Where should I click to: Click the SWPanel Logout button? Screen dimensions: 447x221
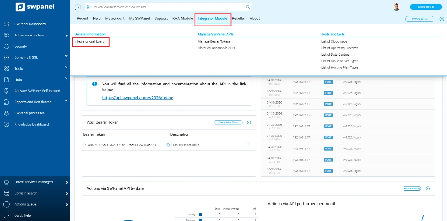click(x=420, y=19)
